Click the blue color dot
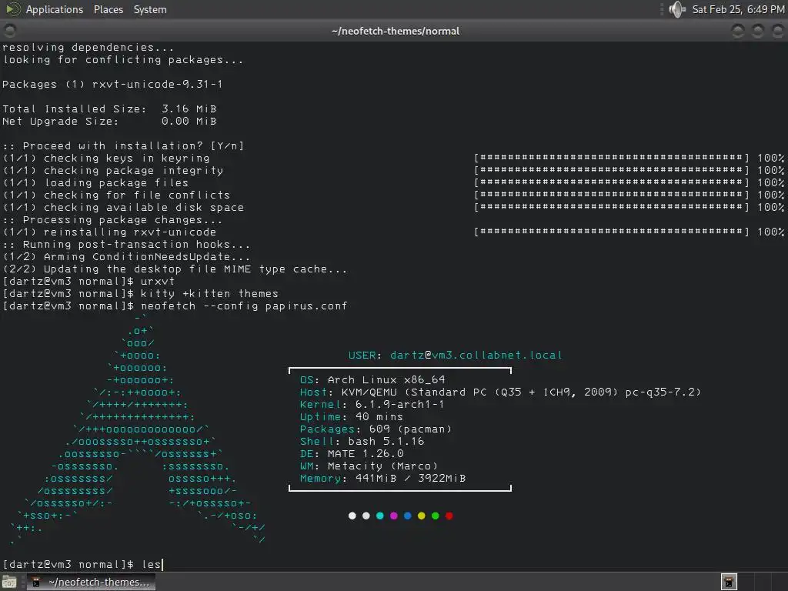This screenshot has width=788, height=591. pyautogui.click(x=408, y=516)
